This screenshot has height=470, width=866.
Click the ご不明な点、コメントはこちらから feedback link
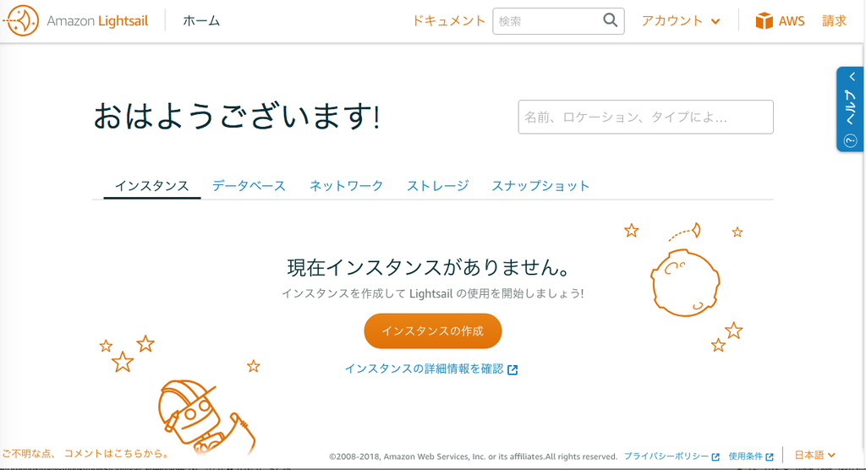coord(86,453)
